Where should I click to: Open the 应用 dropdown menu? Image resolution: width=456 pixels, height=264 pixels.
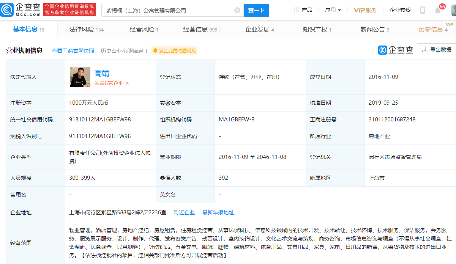tap(332, 9)
